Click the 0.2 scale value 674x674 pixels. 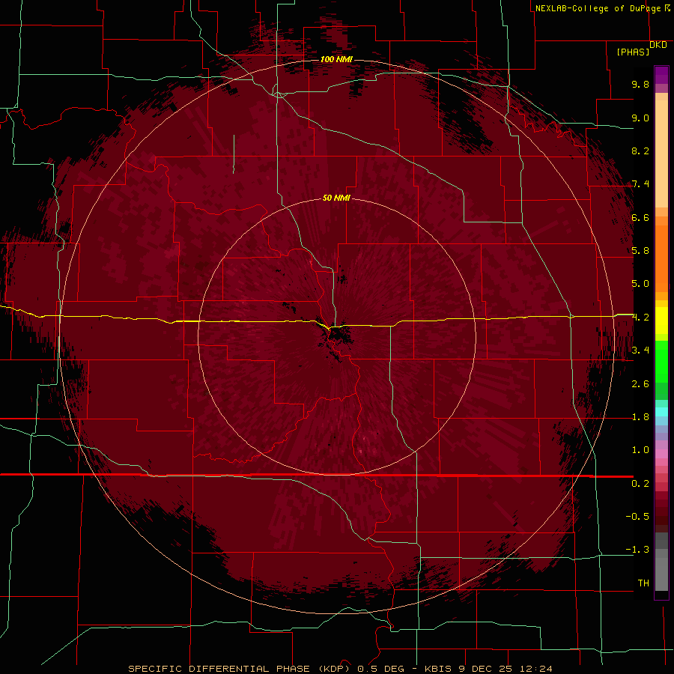pyautogui.click(x=640, y=483)
